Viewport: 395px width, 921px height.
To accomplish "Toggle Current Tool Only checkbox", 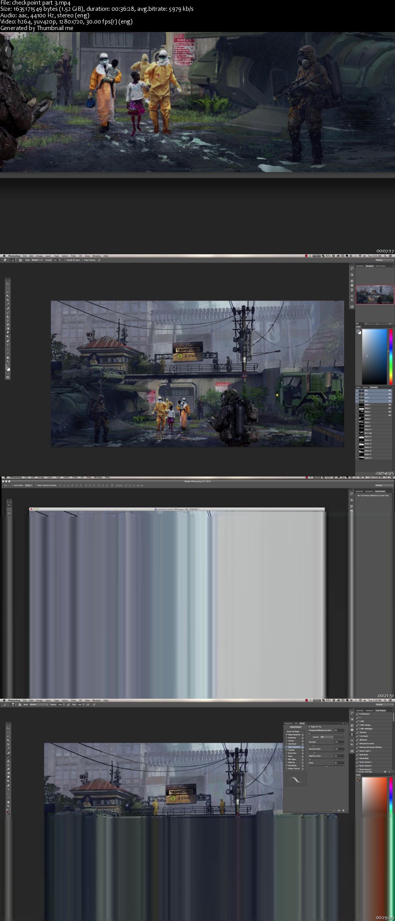I will pos(357,772).
